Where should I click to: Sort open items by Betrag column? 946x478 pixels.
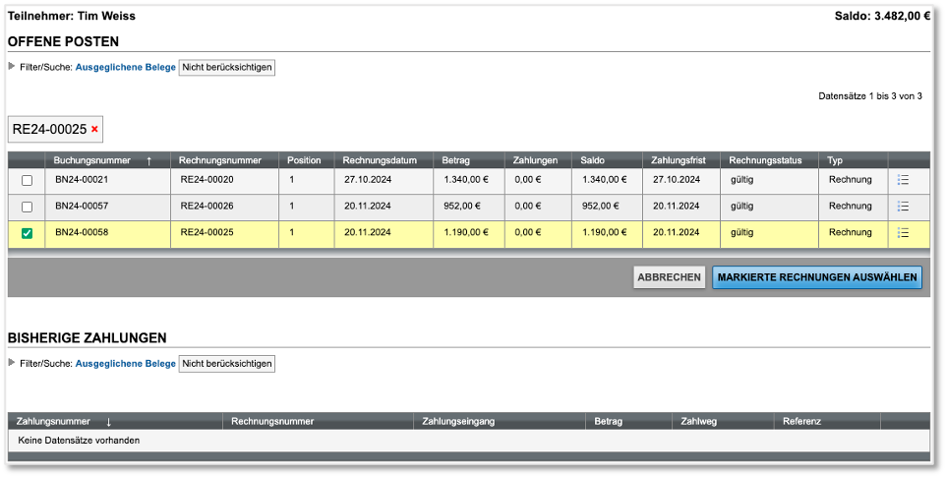(457, 160)
